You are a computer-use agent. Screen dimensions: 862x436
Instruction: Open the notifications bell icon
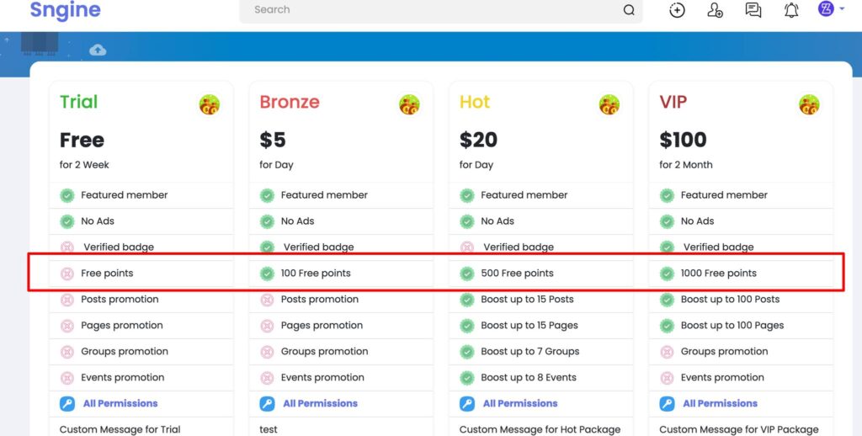click(x=791, y=10)
